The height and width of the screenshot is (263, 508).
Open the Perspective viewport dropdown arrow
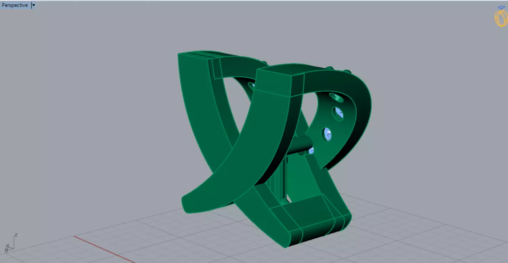[33, 5]
